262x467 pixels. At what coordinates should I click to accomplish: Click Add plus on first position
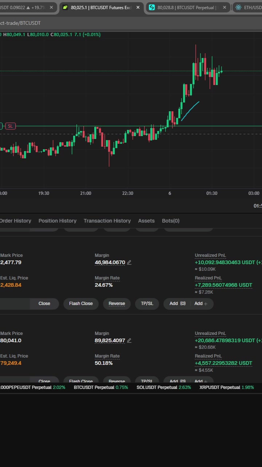201,304
